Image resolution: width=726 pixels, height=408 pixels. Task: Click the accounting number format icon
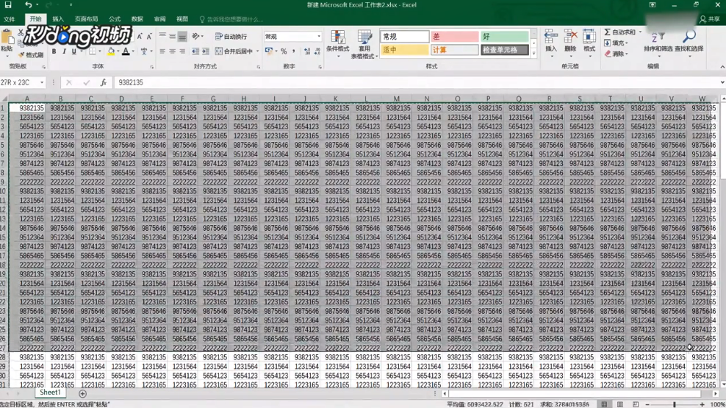268,51
